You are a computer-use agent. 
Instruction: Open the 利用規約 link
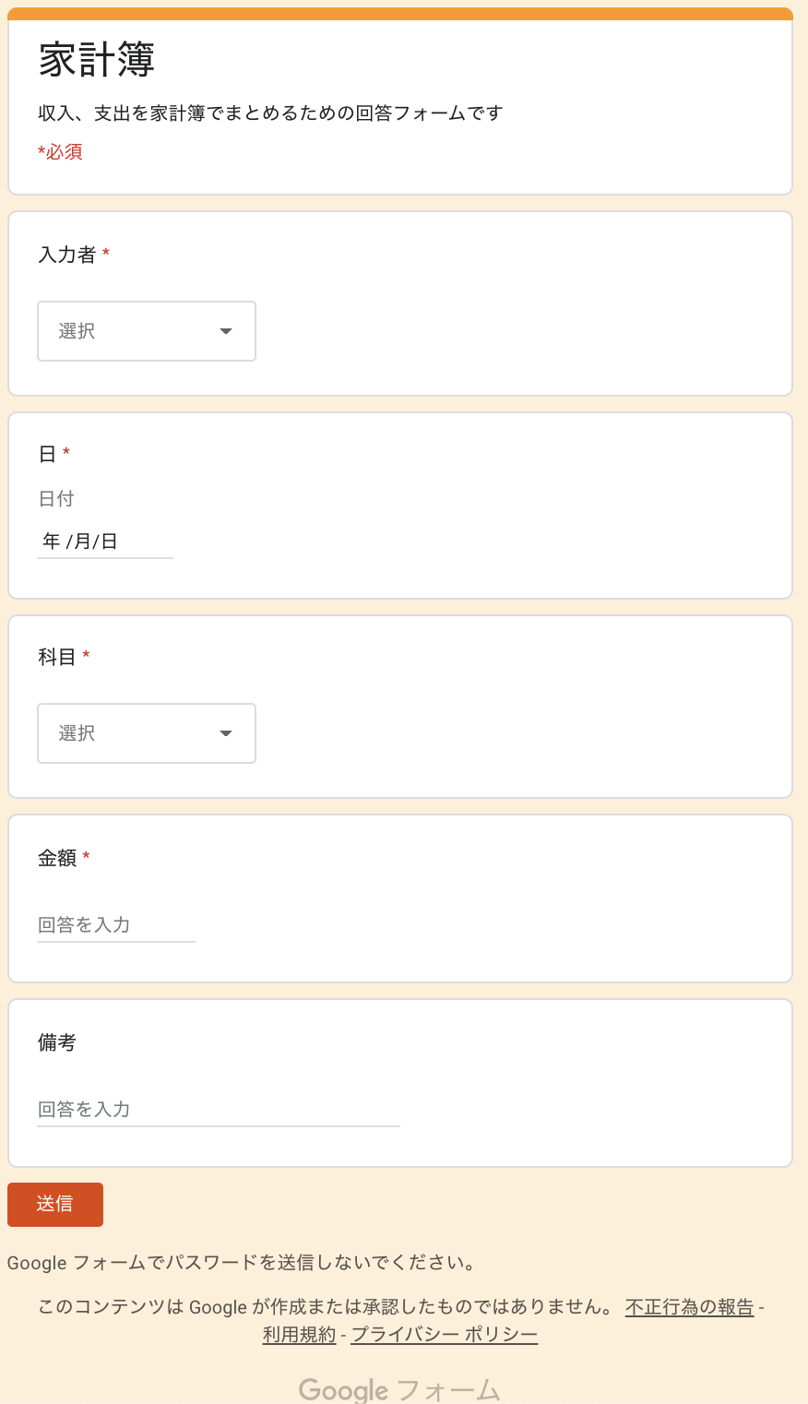tap(298, 1334)
